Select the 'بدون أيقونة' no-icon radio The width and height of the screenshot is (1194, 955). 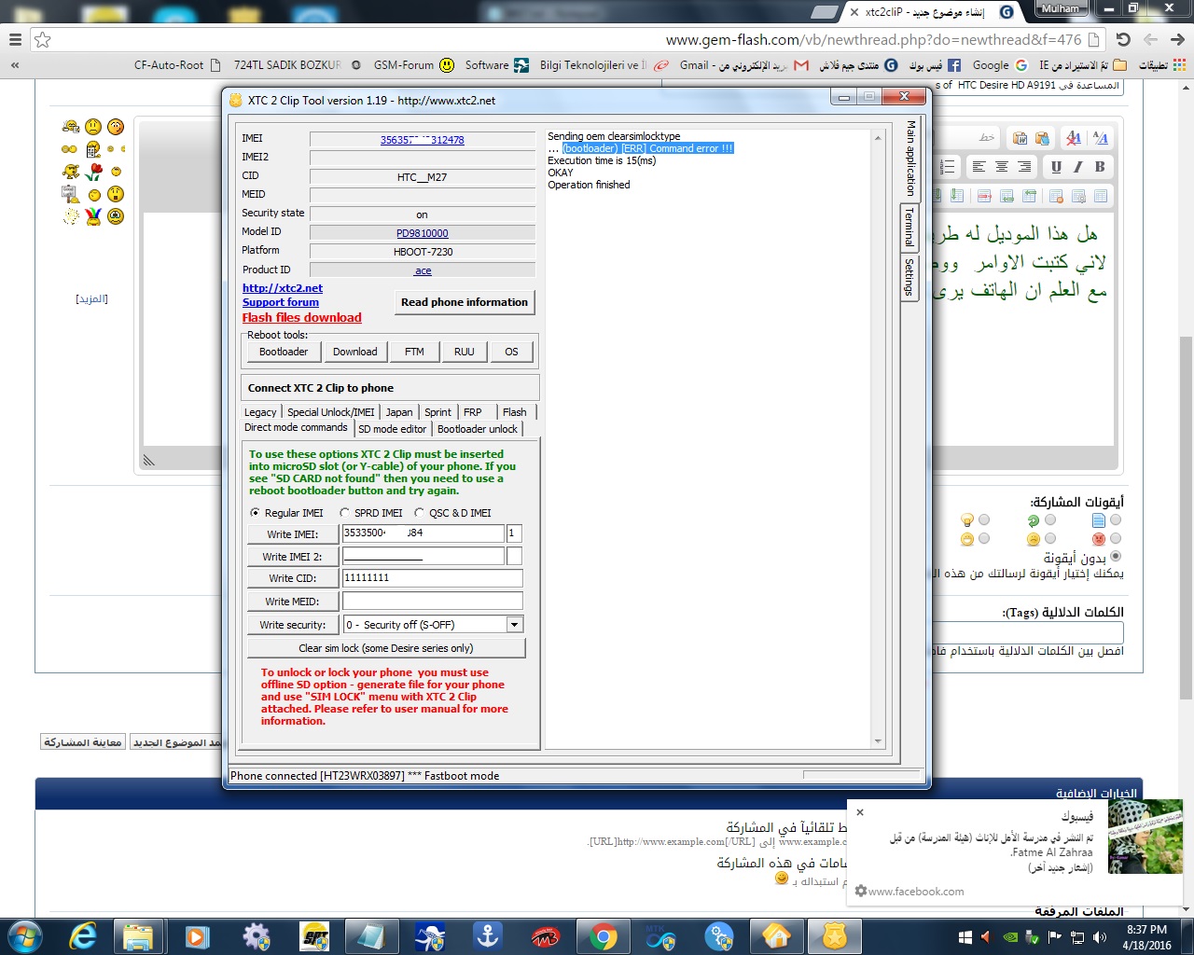(1116, 557)
